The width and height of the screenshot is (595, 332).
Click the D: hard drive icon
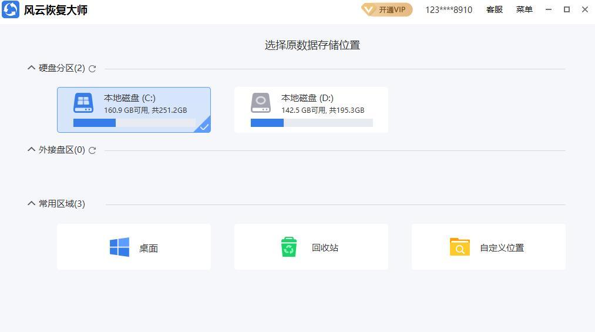(261, 103)
